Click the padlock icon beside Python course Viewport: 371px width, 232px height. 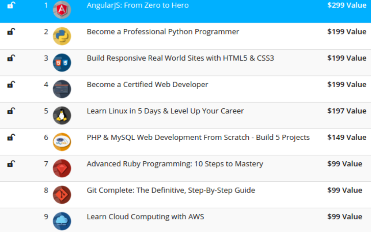[x=11, y=32]
